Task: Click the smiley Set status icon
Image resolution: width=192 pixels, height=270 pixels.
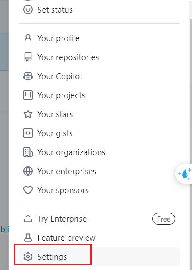Action: 28,10
